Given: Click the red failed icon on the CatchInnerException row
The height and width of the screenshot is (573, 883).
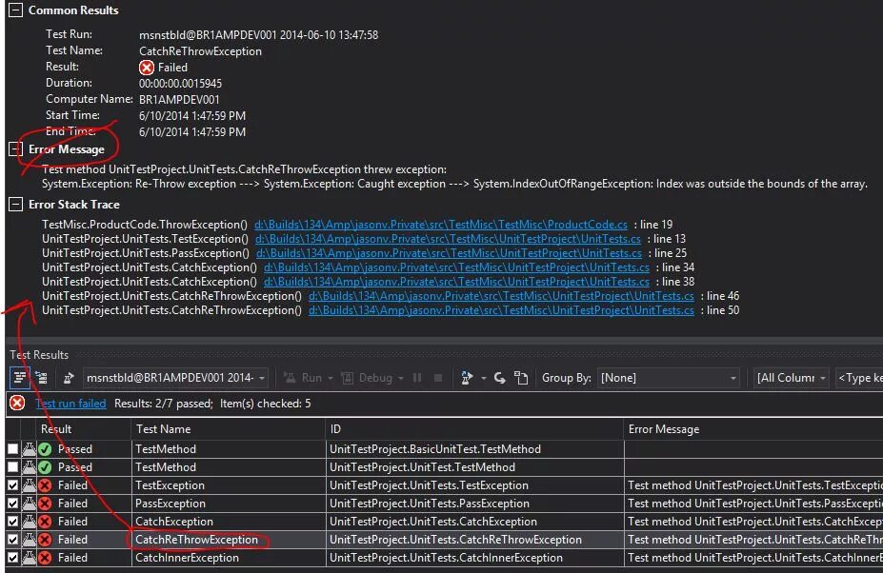Looking at the screenshot, I should click(x=45, y=557).
